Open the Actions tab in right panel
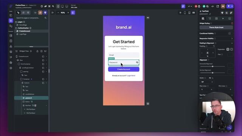This screenshot has width=242, height=136. click(210, 19)
